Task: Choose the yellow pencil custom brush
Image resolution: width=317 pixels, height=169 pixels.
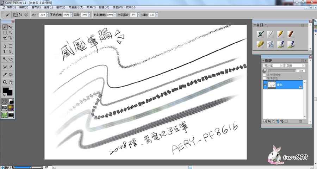Action: (280, 34)
